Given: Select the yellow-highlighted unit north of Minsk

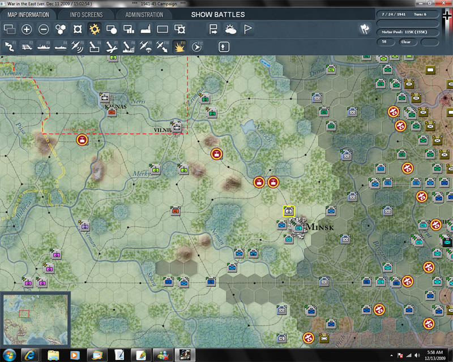Looking at the screenshot, I should pyautogui.click(x=288, y=211).
